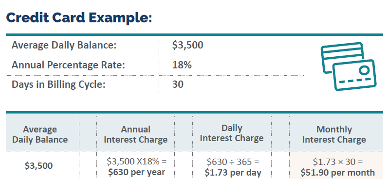Screen dimensions: 387x179
Task: Select the $1.73 per day result
Action: point(233,173)
